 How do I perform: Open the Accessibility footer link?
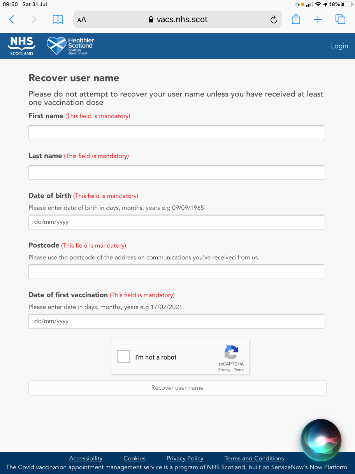[86, 458]
